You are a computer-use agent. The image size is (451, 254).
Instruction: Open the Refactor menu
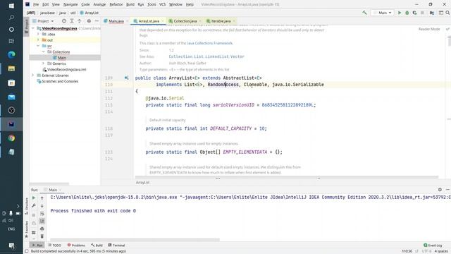pos(116,4)
